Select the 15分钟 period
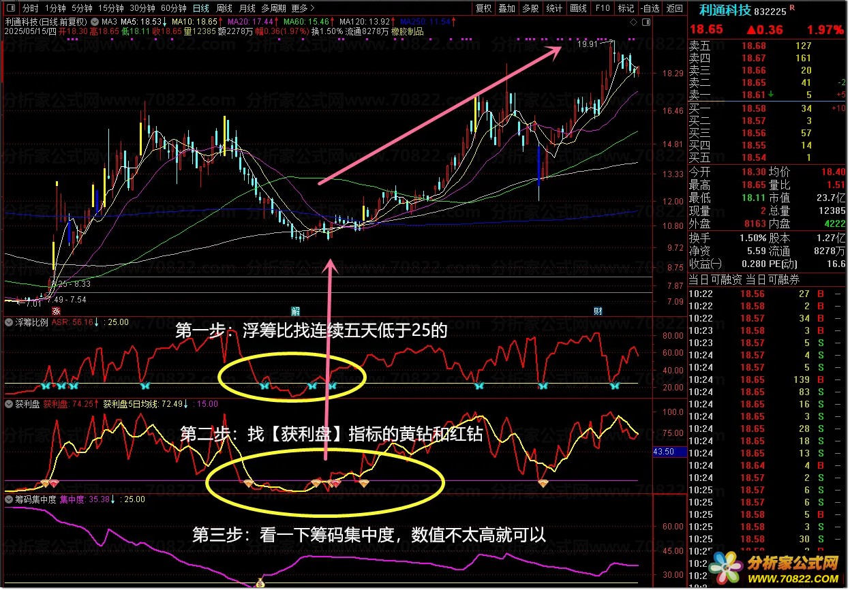 click(110, 9)
